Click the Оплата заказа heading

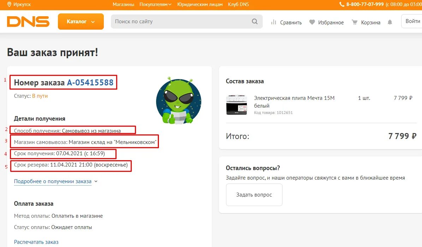pyautogui.click(x=34, y=204)
